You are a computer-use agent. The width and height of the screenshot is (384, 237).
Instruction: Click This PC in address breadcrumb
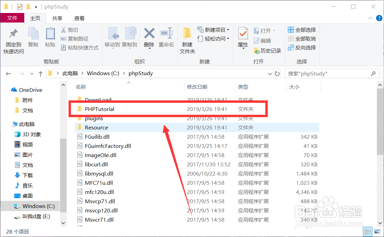click(70, 73)
